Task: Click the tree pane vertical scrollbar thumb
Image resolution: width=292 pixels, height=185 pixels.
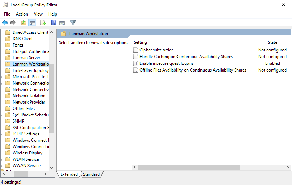Action: tap(51, 98)
